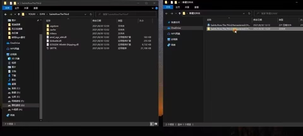The width and height of the screenshot is (303, 136).
Task: Expand the ribbon in left window
Action: (151, 8)
